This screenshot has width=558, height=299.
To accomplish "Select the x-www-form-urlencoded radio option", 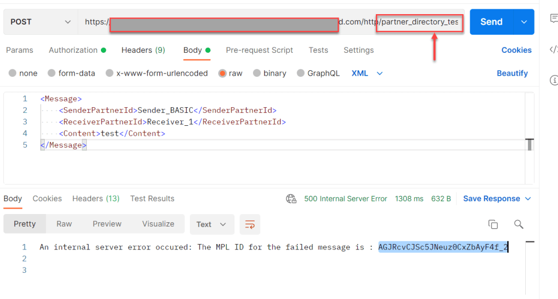I will (110, 74).
